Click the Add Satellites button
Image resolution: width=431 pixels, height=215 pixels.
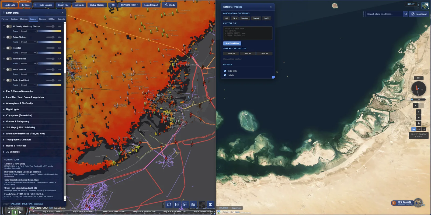tap(232, 43)
